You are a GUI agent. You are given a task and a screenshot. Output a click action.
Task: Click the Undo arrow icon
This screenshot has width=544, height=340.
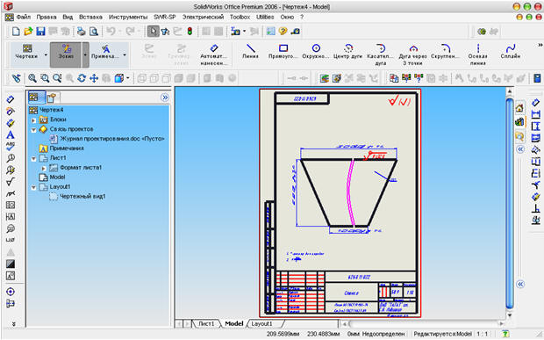click(x=111, y=32)
